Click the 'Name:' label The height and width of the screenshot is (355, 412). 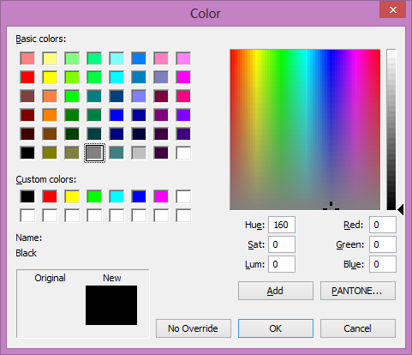point(29,238)
